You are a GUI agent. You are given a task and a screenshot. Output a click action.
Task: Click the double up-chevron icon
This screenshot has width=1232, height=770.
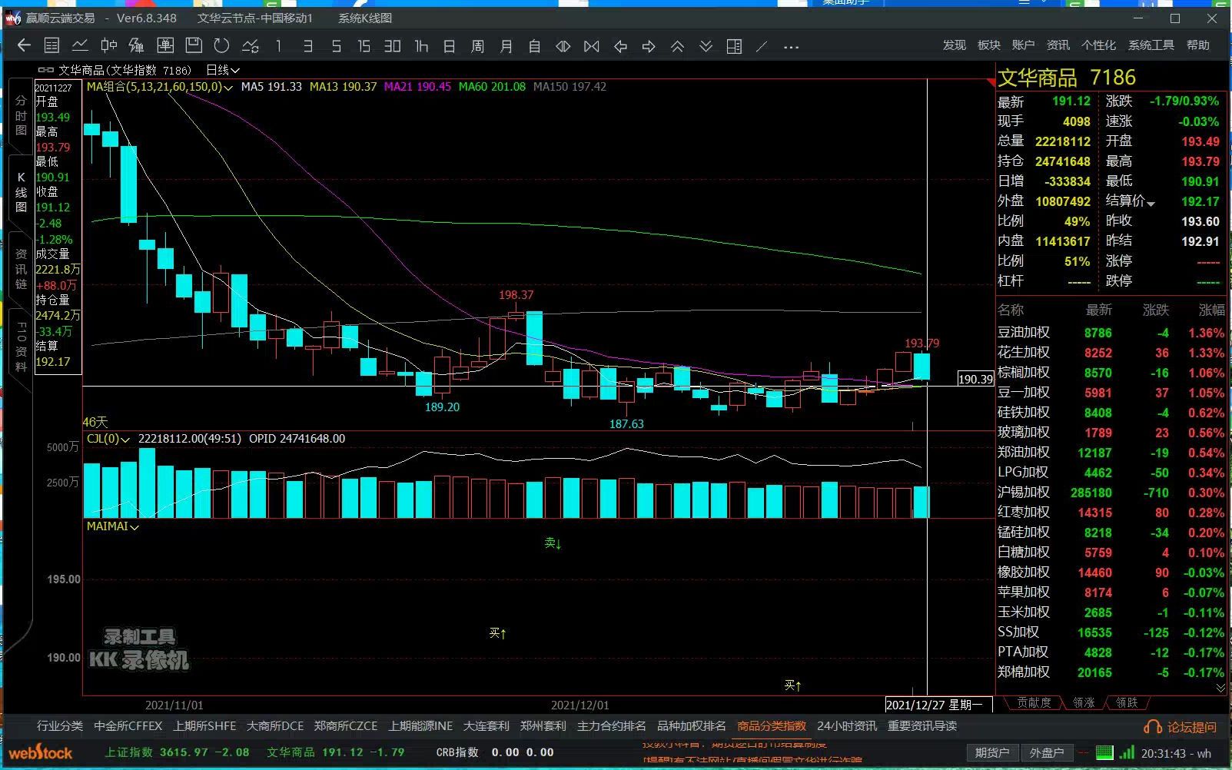tap(677, 46)
